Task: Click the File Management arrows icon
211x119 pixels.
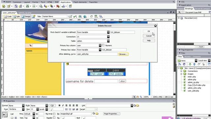Action: (x=80, y=17)
